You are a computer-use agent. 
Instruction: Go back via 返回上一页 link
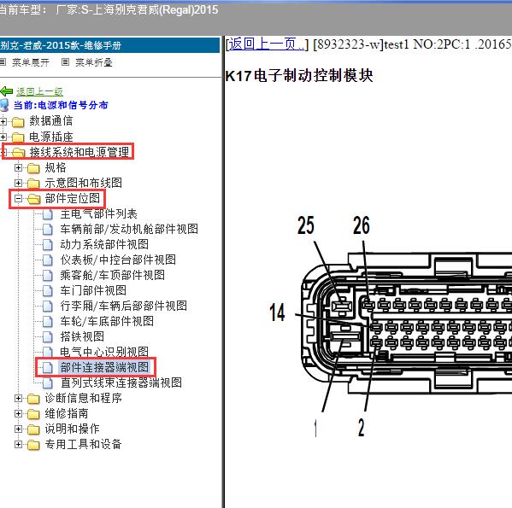[x=267, y=44]
